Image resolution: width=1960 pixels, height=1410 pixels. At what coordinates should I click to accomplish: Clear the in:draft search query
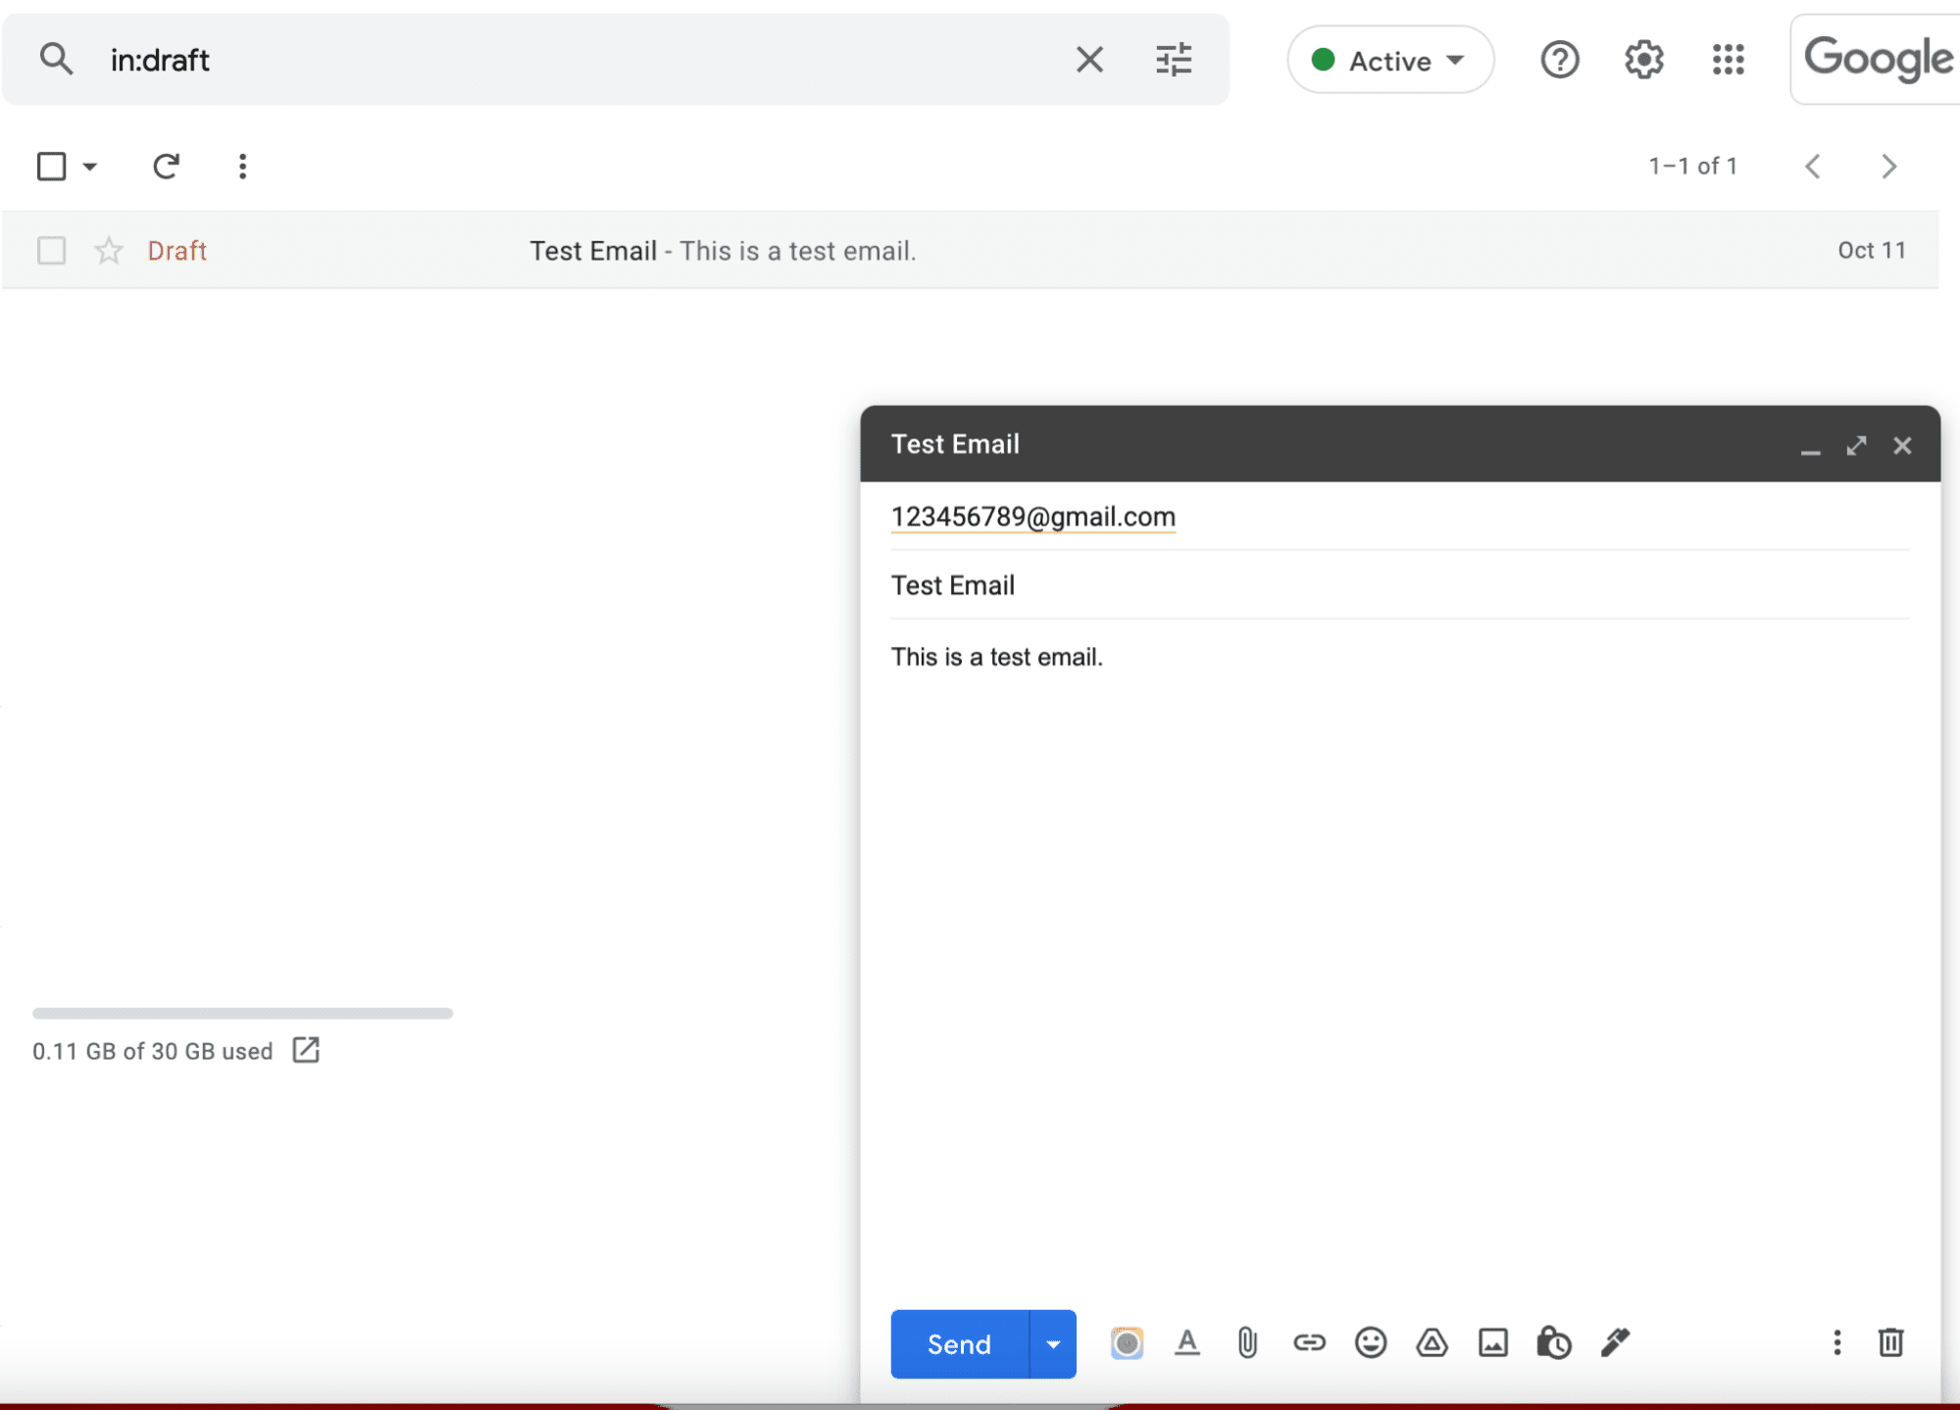(x=1089, y=60)
